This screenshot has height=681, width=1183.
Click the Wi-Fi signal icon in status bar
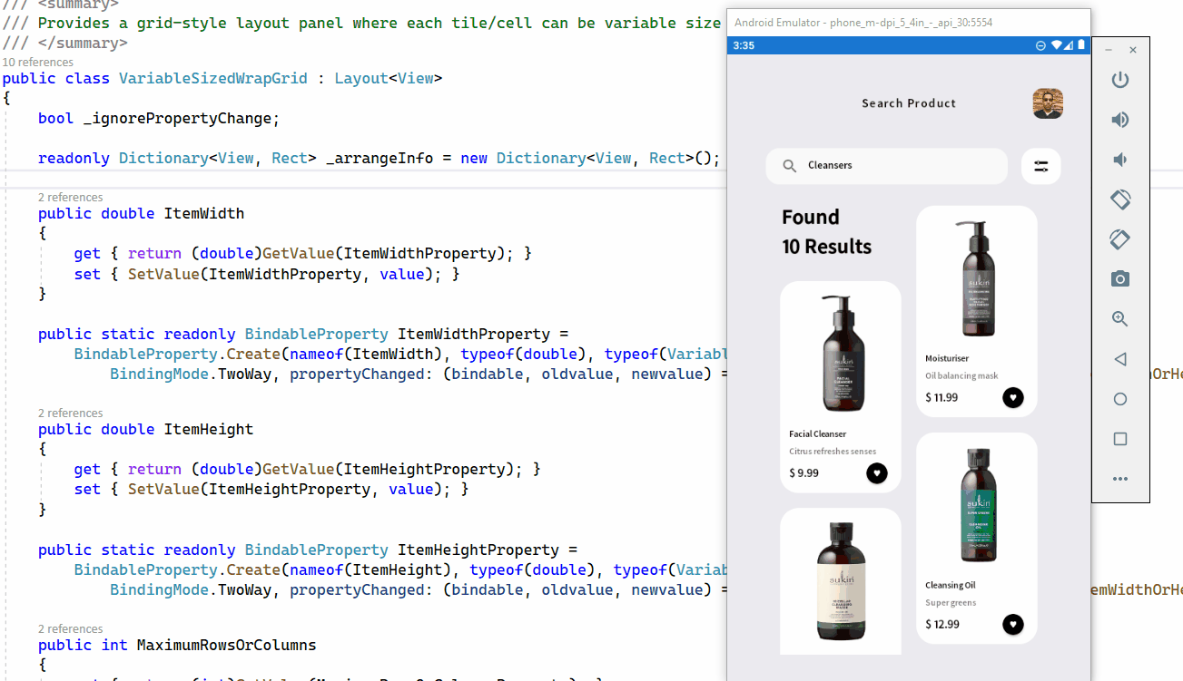point(1056,45)
